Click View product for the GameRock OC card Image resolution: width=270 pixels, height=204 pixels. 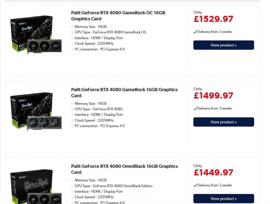[223, 45]
